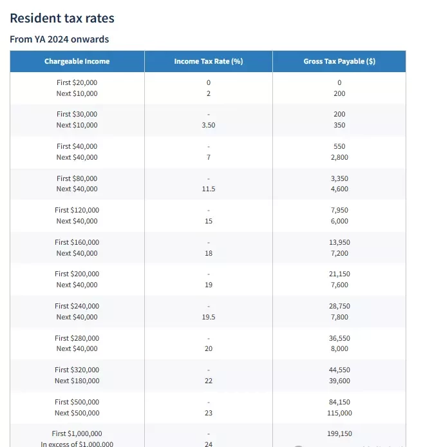Select the First $20,000 cell
This screenshot has height=447, width=423.
[77, 82]
